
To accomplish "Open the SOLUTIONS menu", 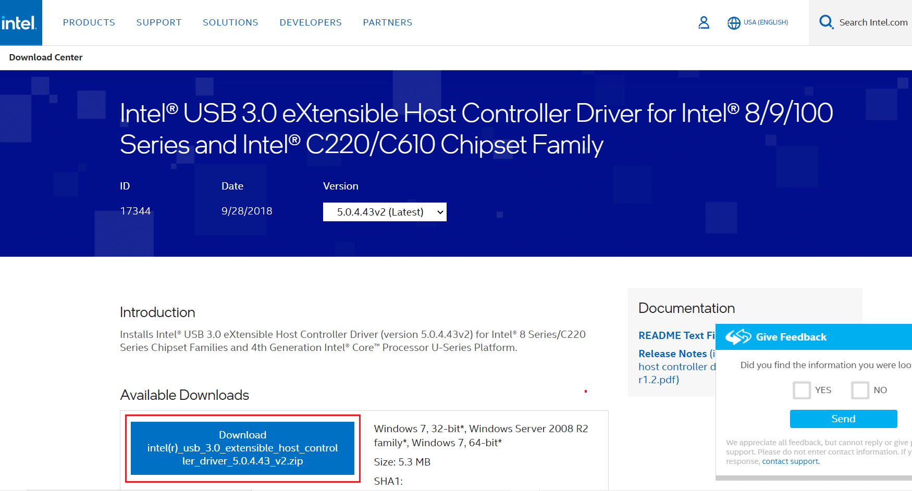I will [x=230, y=22].
